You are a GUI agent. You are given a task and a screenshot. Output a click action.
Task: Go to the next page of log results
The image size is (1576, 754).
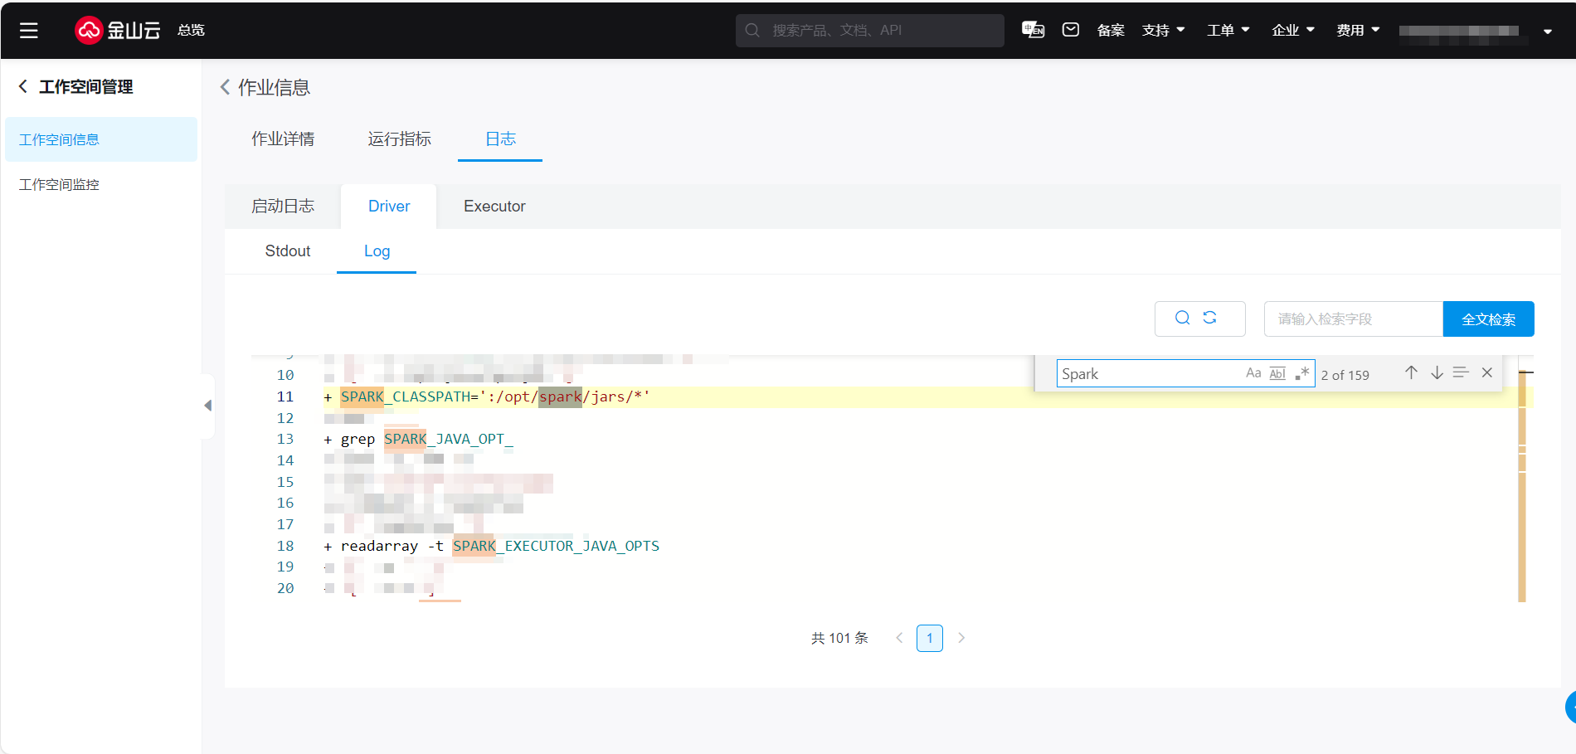(961, 638)
